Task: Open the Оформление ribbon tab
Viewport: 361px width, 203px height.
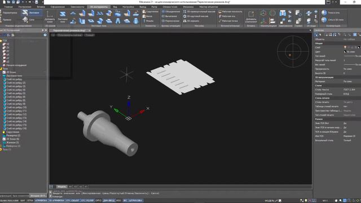Action: point(58,7)
